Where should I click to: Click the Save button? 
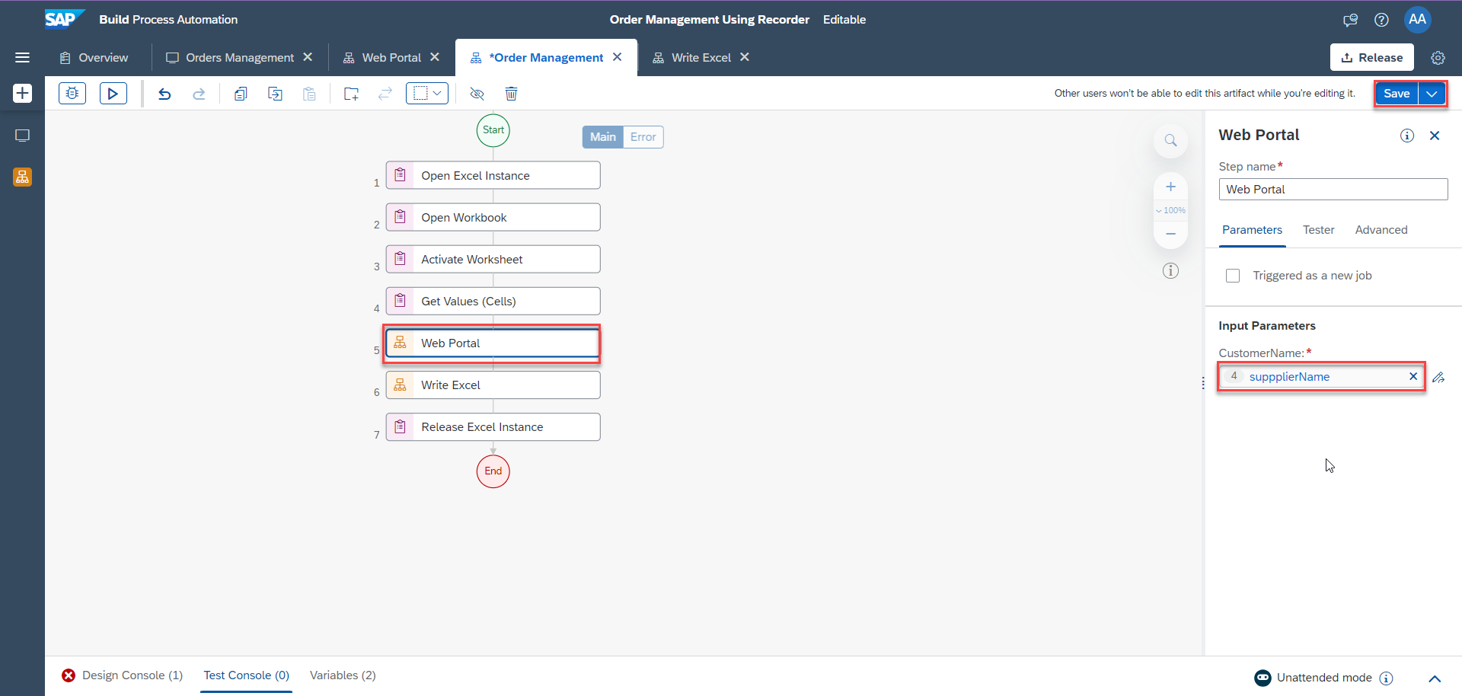click(1397, 94)
